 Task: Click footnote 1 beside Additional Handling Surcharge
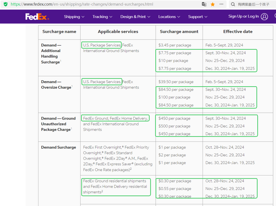pos(61,61)
